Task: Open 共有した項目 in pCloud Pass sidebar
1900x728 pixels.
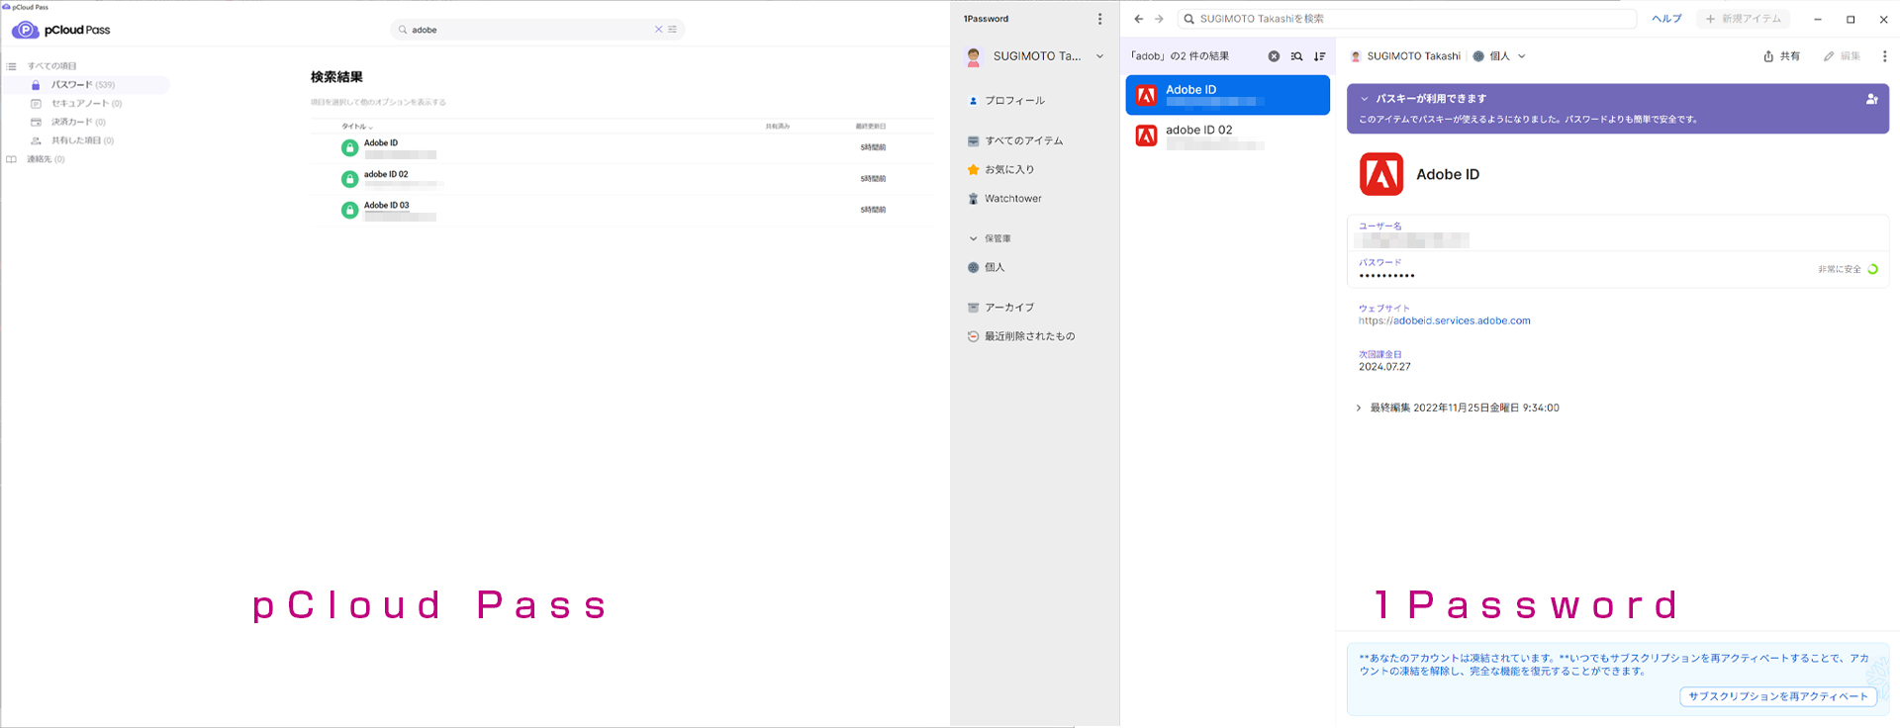Action: (82, 140)
